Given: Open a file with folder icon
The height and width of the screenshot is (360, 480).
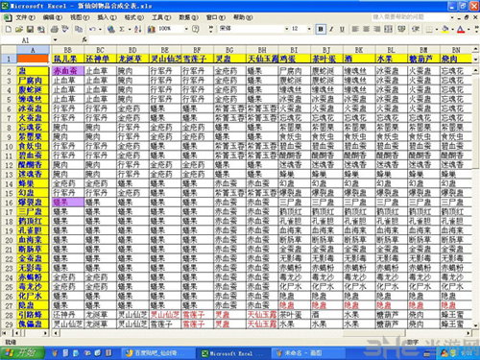Looking at the screenshot, I should [19, 30].
